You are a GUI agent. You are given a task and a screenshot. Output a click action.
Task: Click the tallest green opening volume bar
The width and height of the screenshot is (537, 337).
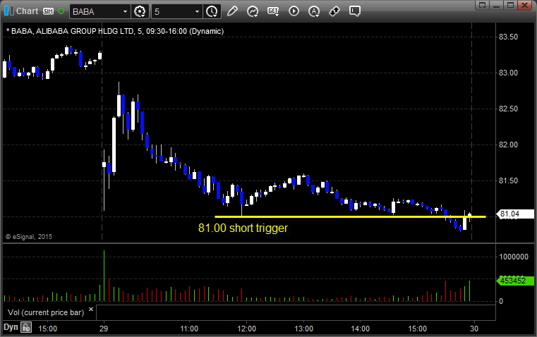tap(104, 276)
